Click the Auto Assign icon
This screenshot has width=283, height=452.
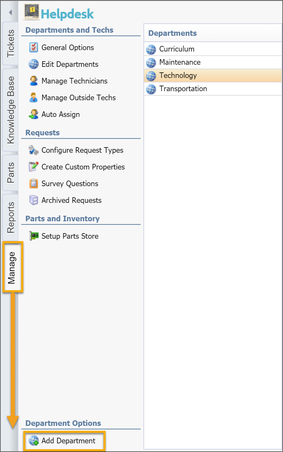point(33,114)
